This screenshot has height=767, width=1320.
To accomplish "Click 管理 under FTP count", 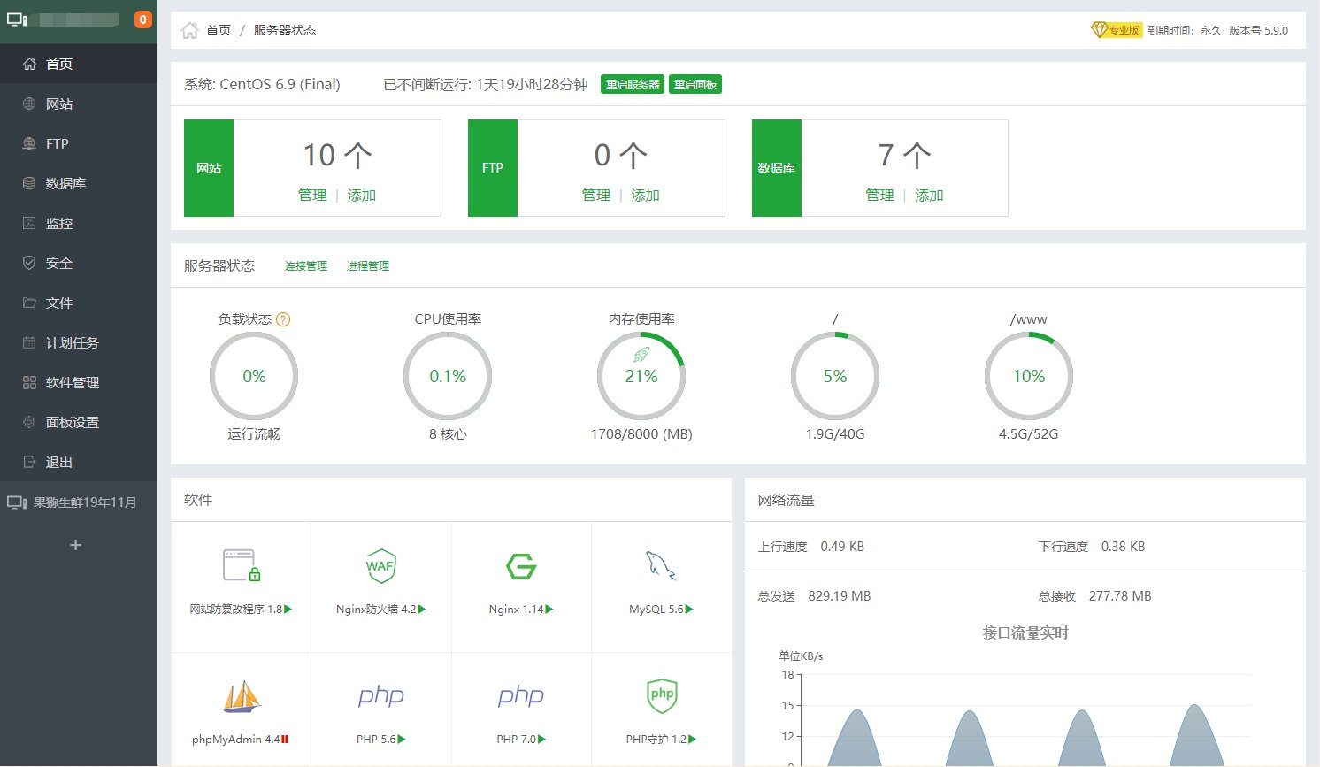I will point(596,195).
